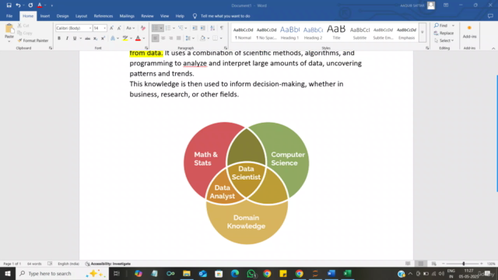Decrease font size with Shrink Font icon
The image size is (498, 280).
pyautogui.click(x=119, y=28)
